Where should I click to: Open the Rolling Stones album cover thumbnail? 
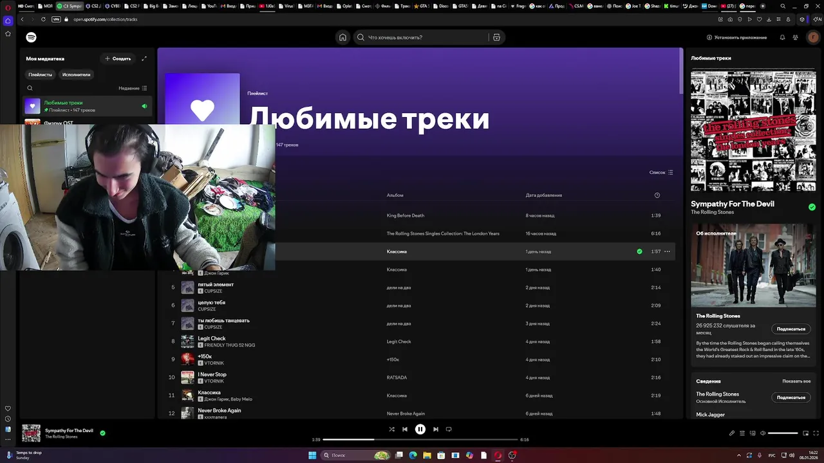coord(753,131)
